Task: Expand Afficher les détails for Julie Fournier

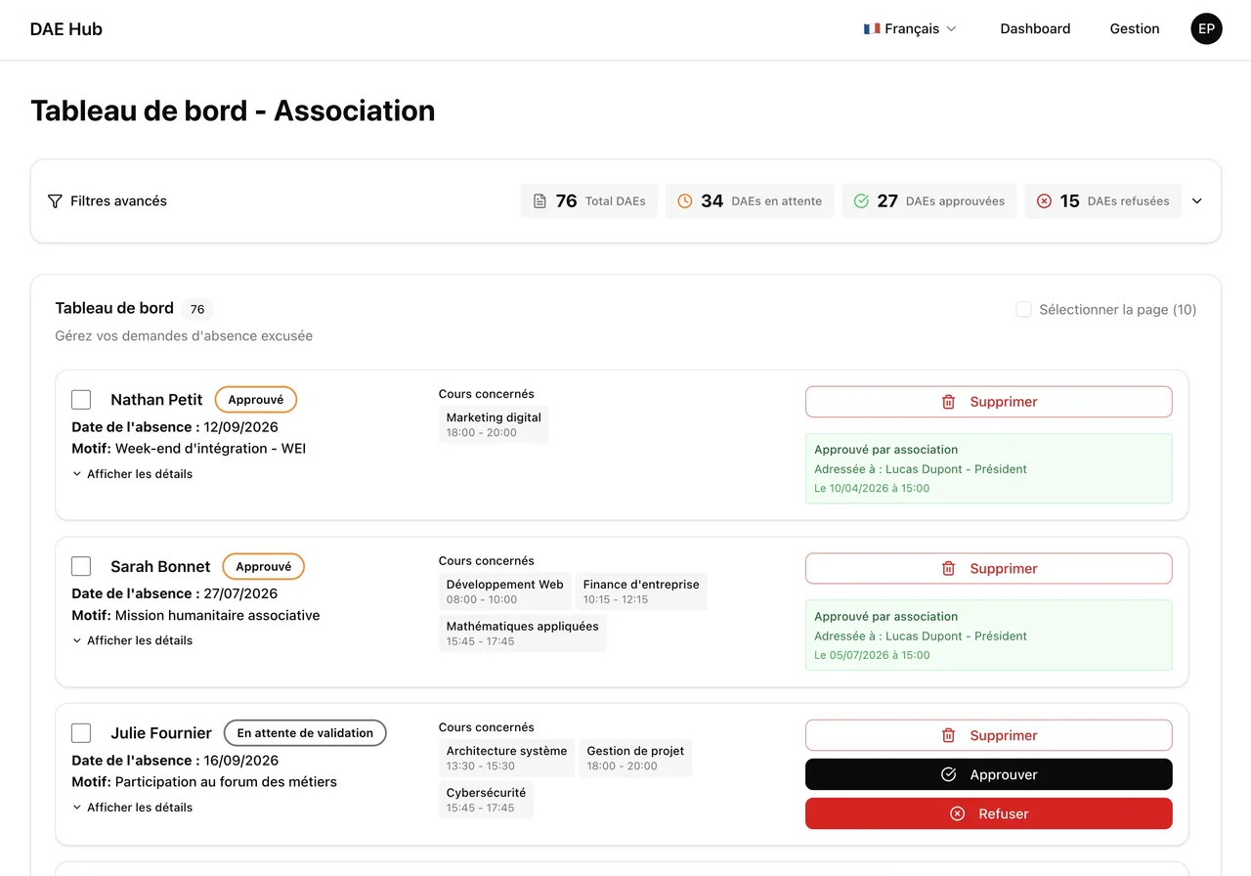Action: pyautogui.click(x=132, y=808)
